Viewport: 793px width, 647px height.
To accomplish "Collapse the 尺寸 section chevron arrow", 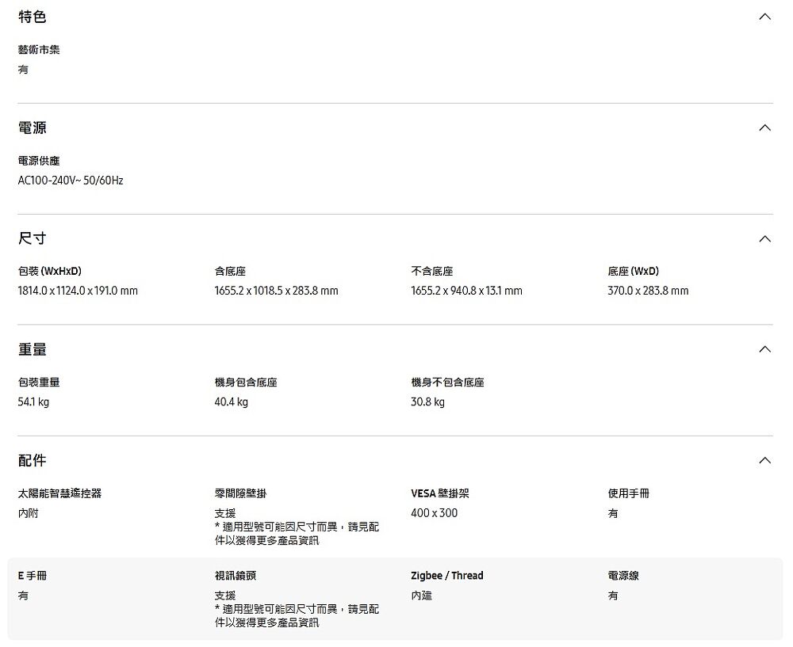I will pos(764,239).
